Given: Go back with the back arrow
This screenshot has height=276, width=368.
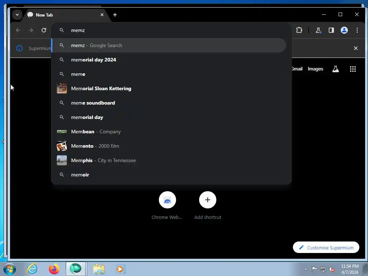Looking at the screenshot, I should (x=18, y=30).
